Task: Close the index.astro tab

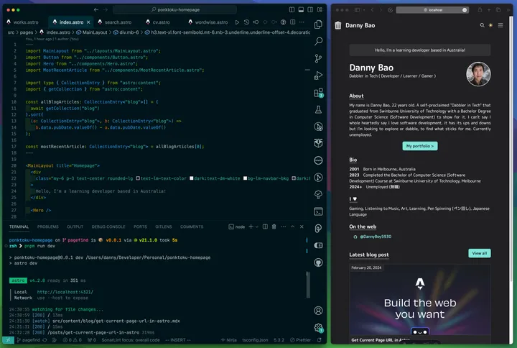Action: tap(88, 22)
